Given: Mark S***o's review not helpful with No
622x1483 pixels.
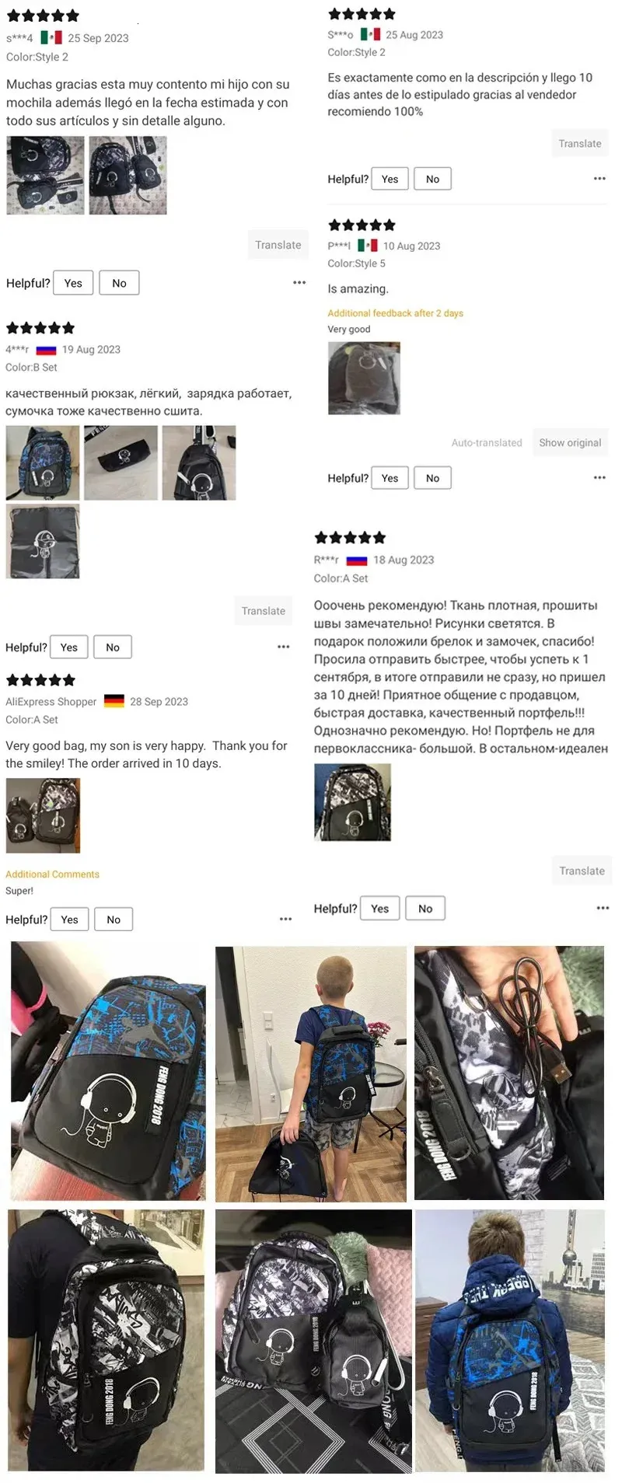Looking at the screenshot, I should 432,179.
